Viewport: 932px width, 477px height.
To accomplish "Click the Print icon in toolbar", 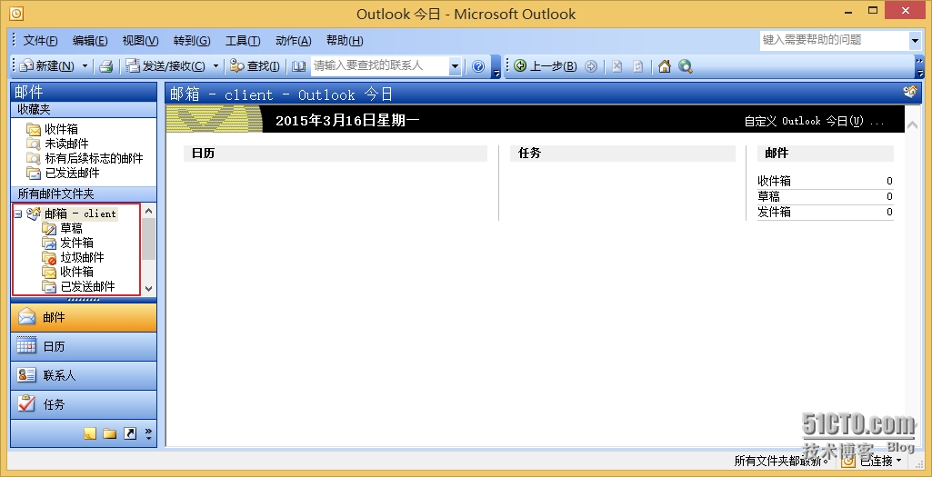I will click(x=105, y=66).
